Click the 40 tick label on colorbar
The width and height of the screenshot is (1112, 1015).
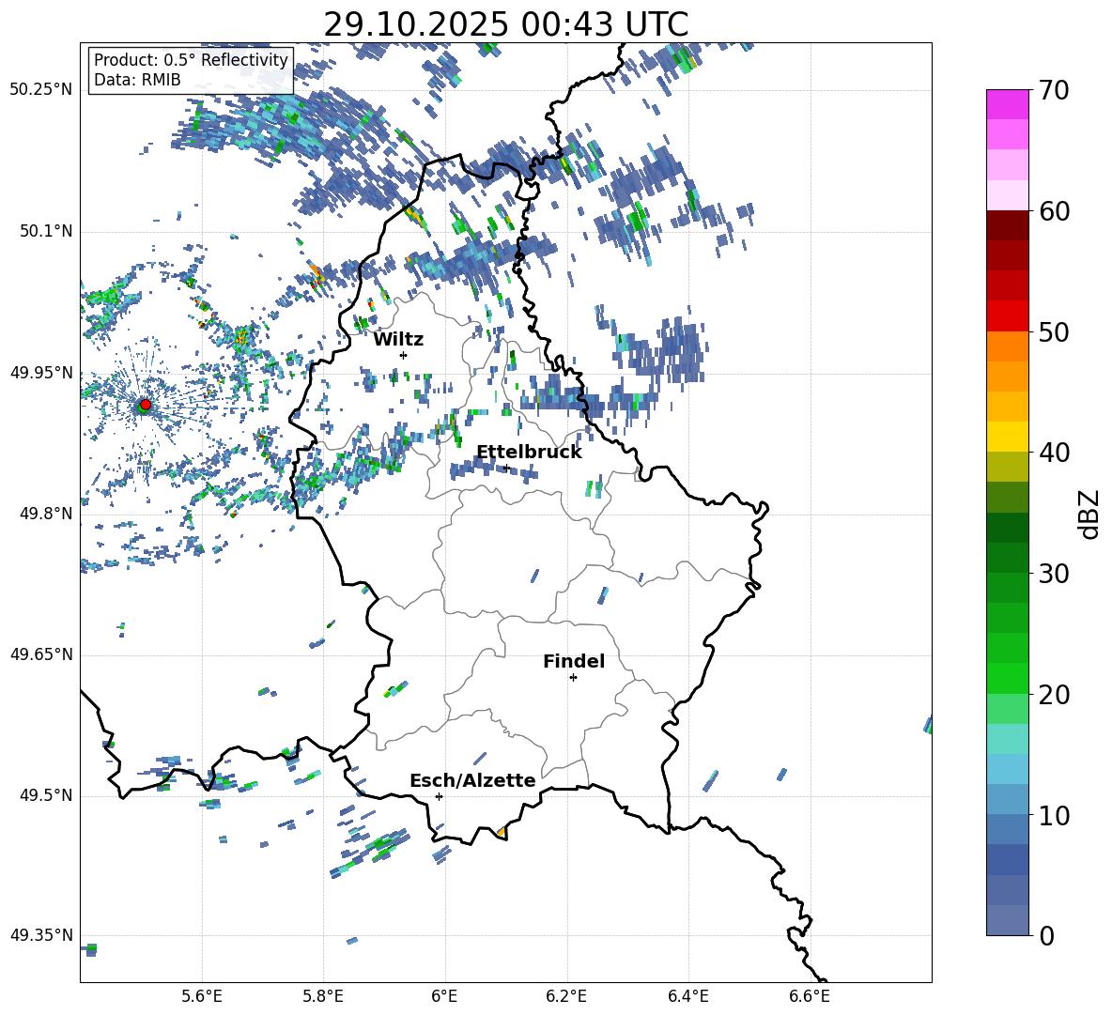click(x=1054, y=453)
